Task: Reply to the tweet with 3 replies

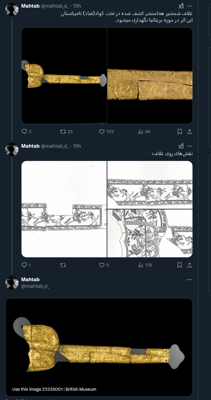Action: [24, 131]
